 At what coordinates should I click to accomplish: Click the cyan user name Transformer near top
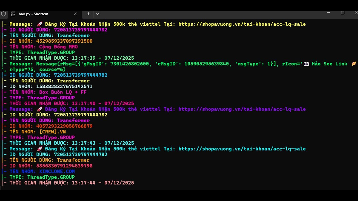[x=73, y=35]
